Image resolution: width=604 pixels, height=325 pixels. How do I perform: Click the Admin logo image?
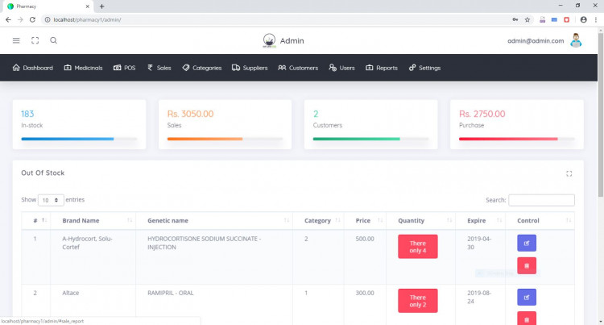[269, 40]
